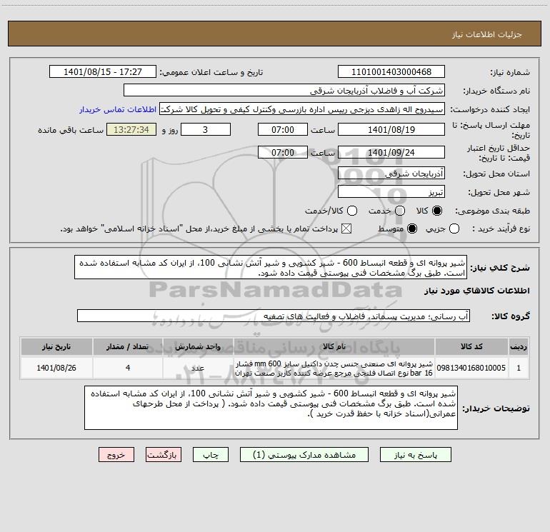This screenshot has height=532, width=550.
Task: Click the buyer notes textbox
Action: point(271,408)
